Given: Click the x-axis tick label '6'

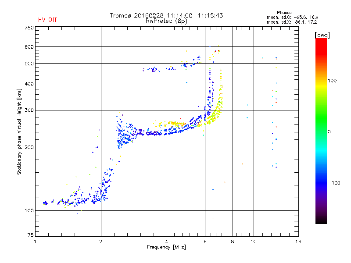Looking at the screenshot, I should click(205, 242).
